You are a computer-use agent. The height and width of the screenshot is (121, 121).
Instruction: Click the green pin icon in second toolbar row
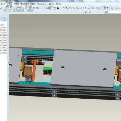(90, 12)
